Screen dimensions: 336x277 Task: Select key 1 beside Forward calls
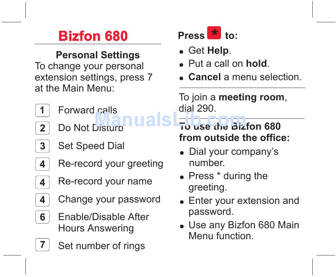(42, 110)
